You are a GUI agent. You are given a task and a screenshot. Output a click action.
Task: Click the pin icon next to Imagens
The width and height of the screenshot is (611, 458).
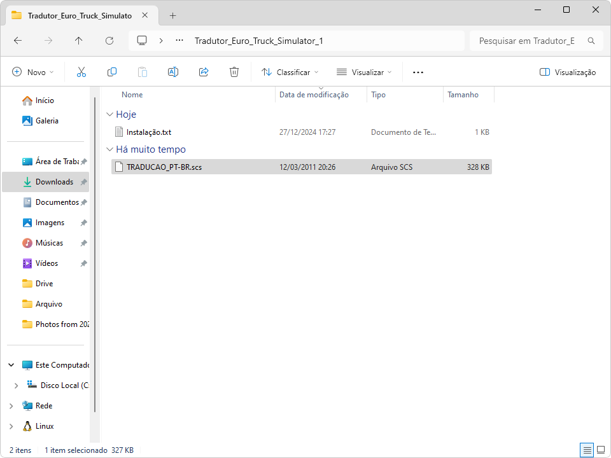click(83, 223)
